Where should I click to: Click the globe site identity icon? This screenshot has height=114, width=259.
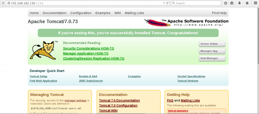9,3
